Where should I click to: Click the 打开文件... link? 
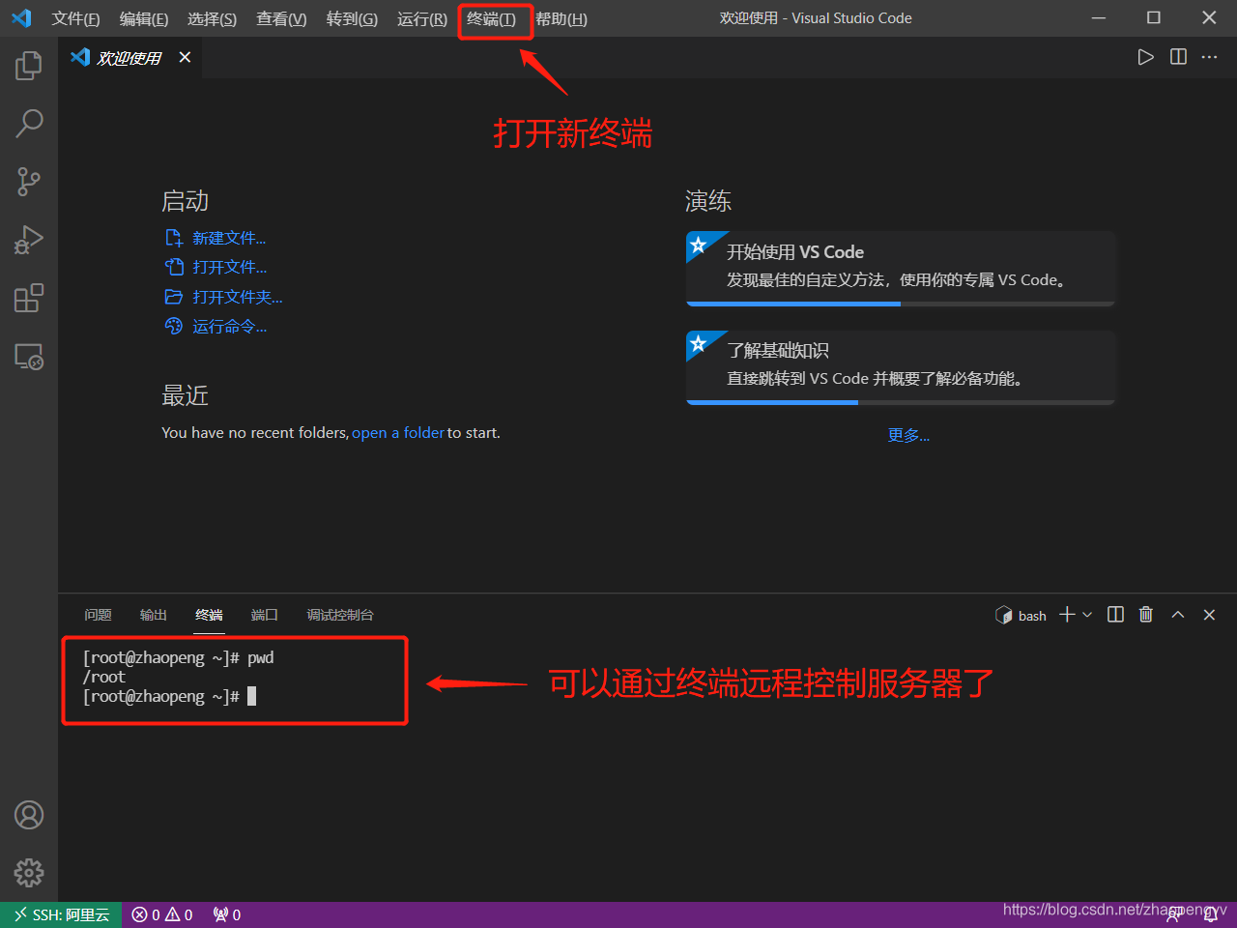tap(230, 267)
